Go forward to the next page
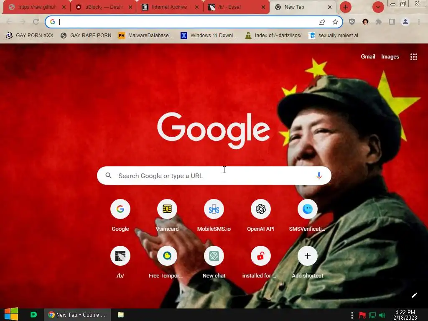The height and width of the screenshot is (321, 428). [x=23, y=22]
